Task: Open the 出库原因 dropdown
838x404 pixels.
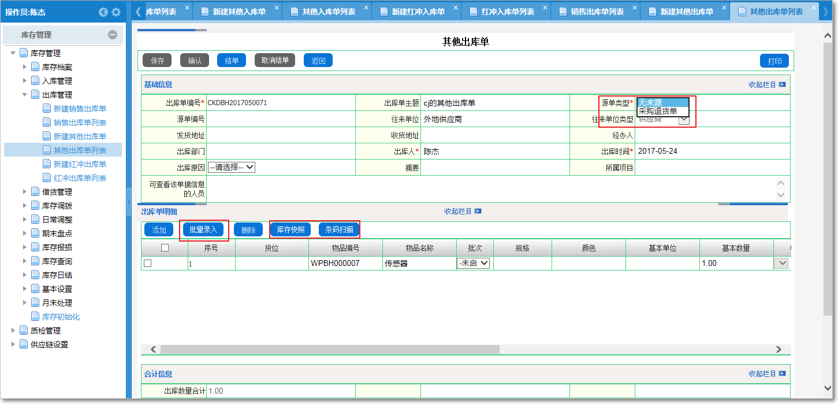Action: pyautogui.click(x=232, y=167)
